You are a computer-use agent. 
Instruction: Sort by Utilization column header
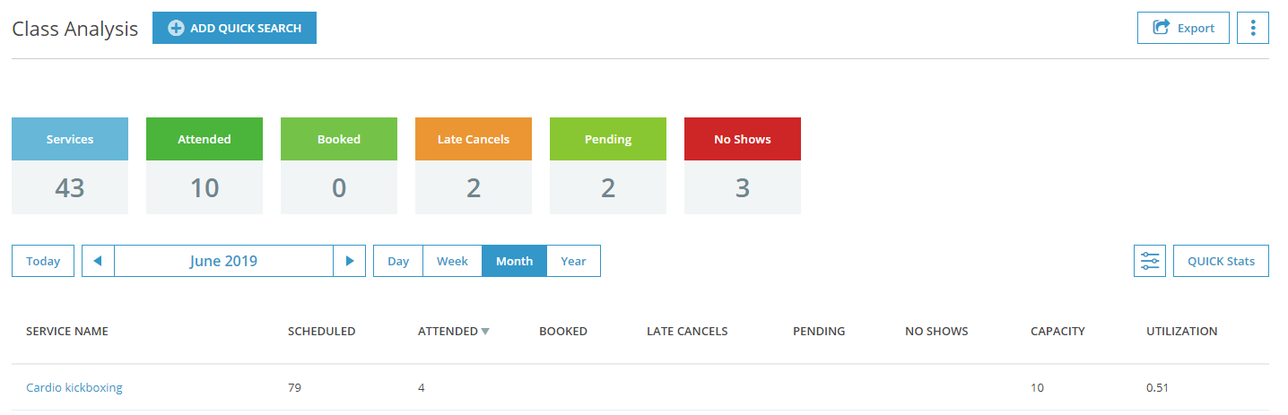click(1181, 331)
